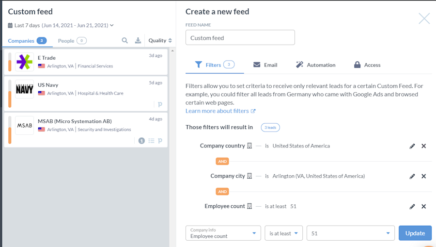Screen dimensions: 436x247
Task: Click the building icon beside Employee count
Action: pyautogui.click(x=249, y=206)
